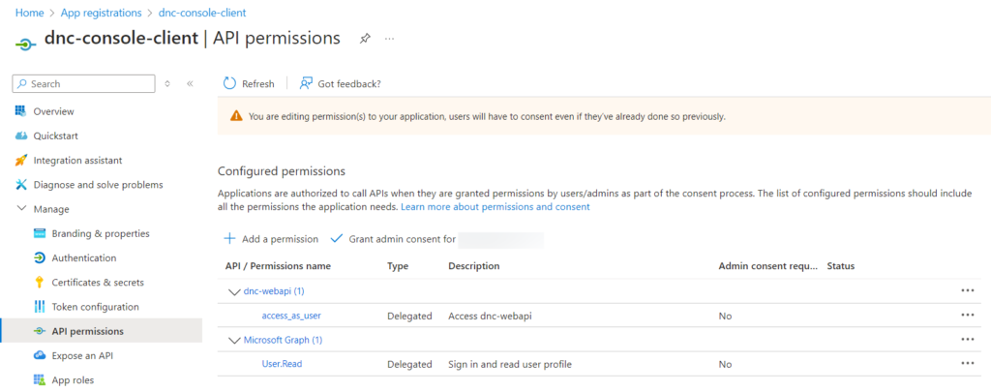
Task: Click the Token configuration bars icon
Action: click(39, 307)
